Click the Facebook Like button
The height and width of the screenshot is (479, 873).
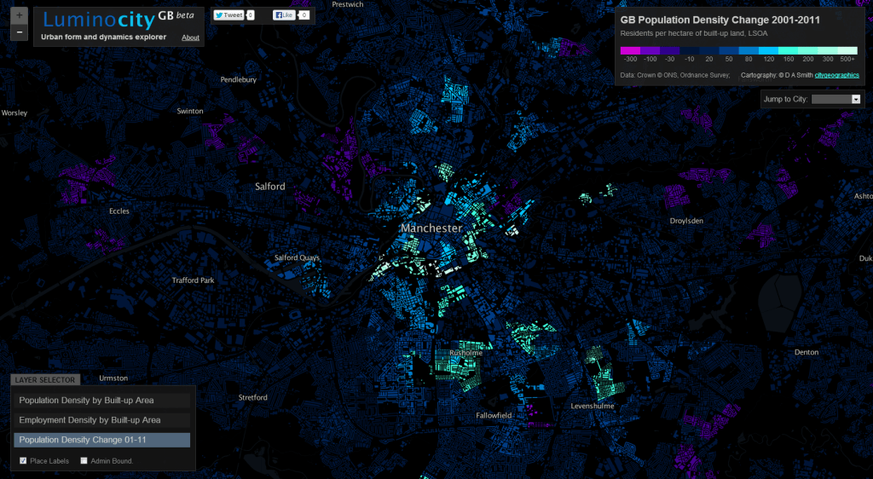coord(284,15)
